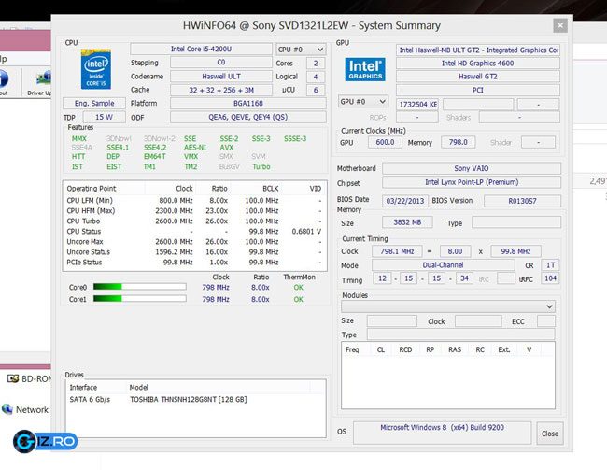
Task: Click the empty module Size field
Action: [x=392, y=321]
